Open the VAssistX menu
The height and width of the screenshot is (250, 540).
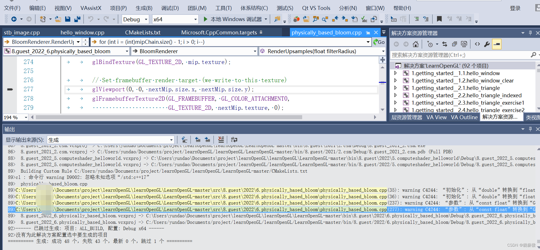[91, 8]
